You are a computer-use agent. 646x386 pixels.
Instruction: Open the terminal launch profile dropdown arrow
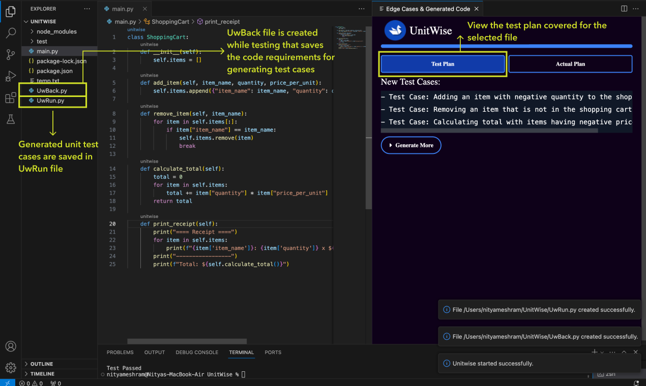click(602, 352)
